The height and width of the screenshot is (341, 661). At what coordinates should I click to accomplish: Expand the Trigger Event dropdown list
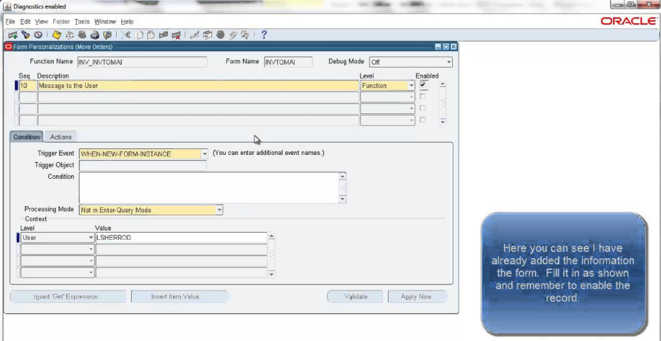point(204,154)
